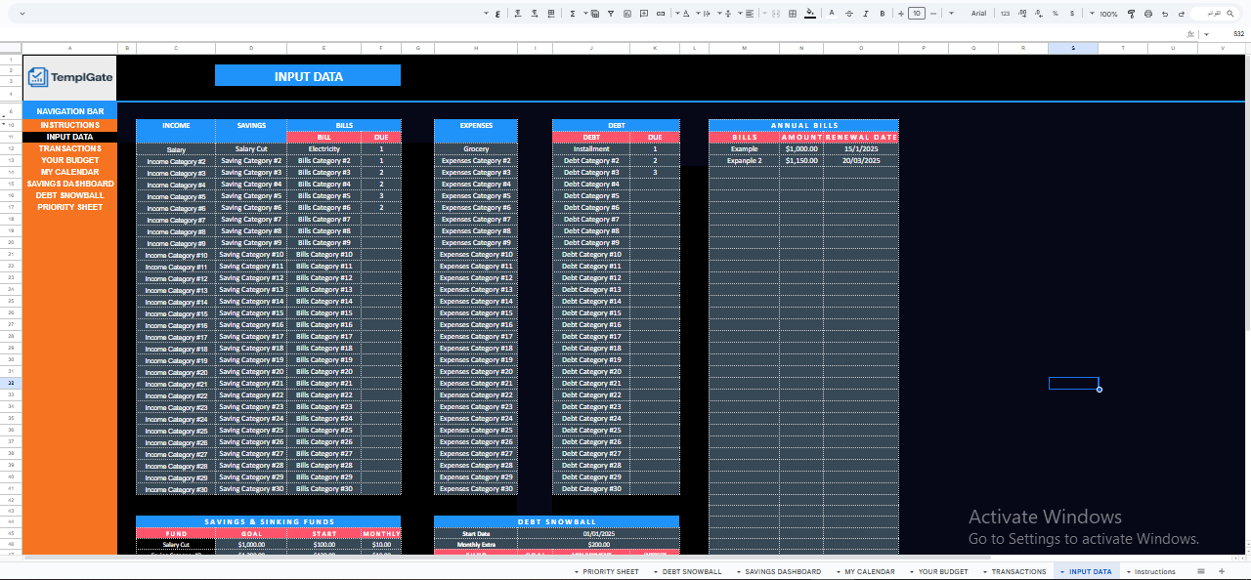Format as currency with dollar icon
Image resolution: width=1251 pixels, height=580 pixels.
pyautogui.click(x=1072, y=14)
